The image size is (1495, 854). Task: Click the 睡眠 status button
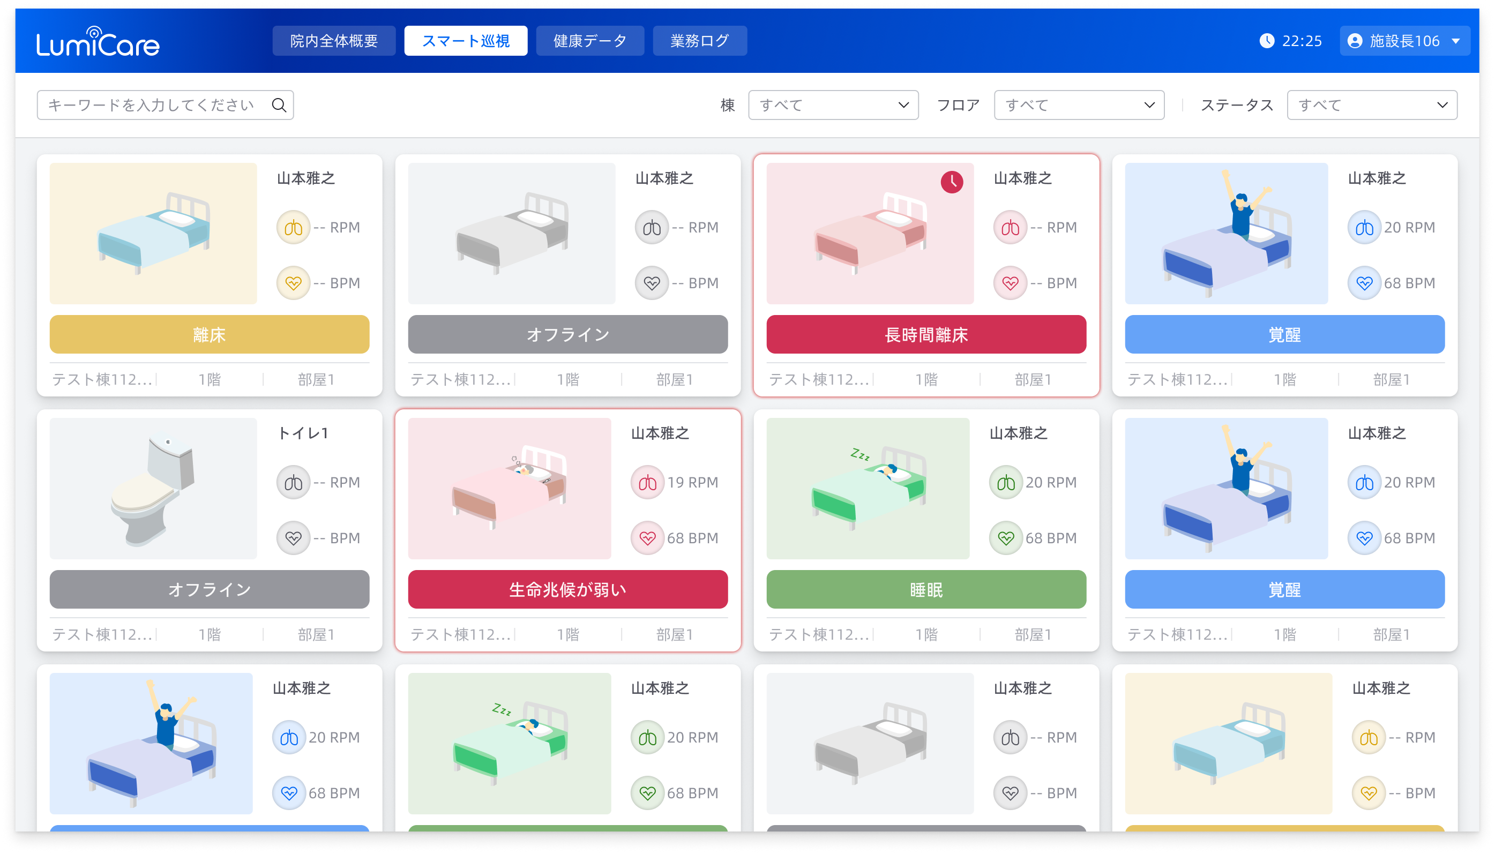point(926,589)
